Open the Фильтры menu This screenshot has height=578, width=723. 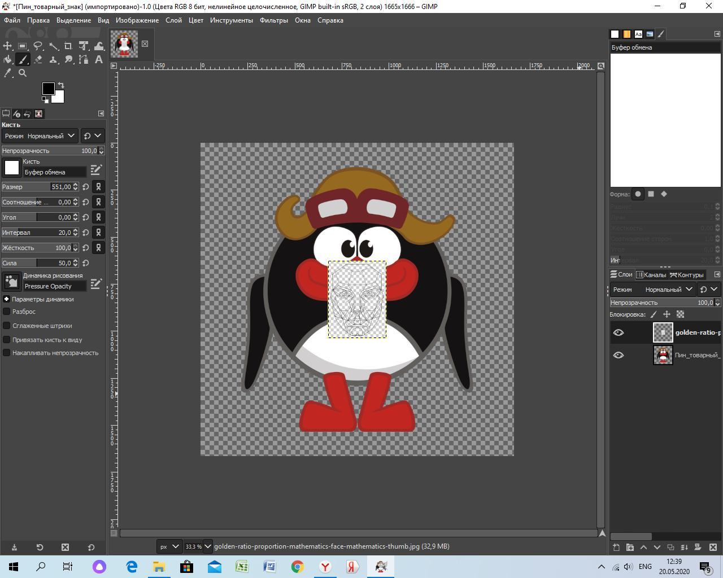coord(273,20)
